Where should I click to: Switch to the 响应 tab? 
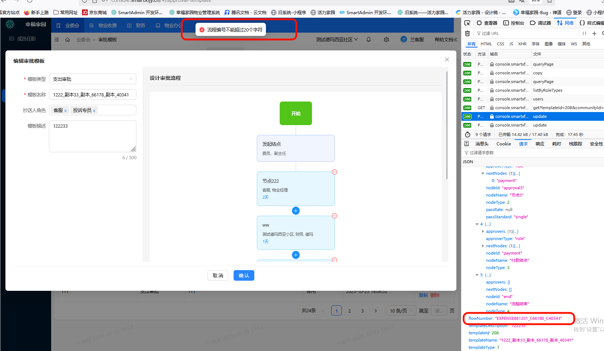(x=540, y=144)
